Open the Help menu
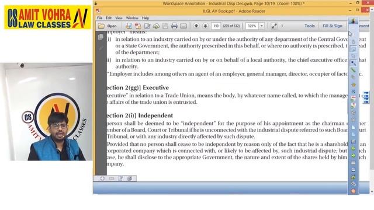 [x=146, y=18]
